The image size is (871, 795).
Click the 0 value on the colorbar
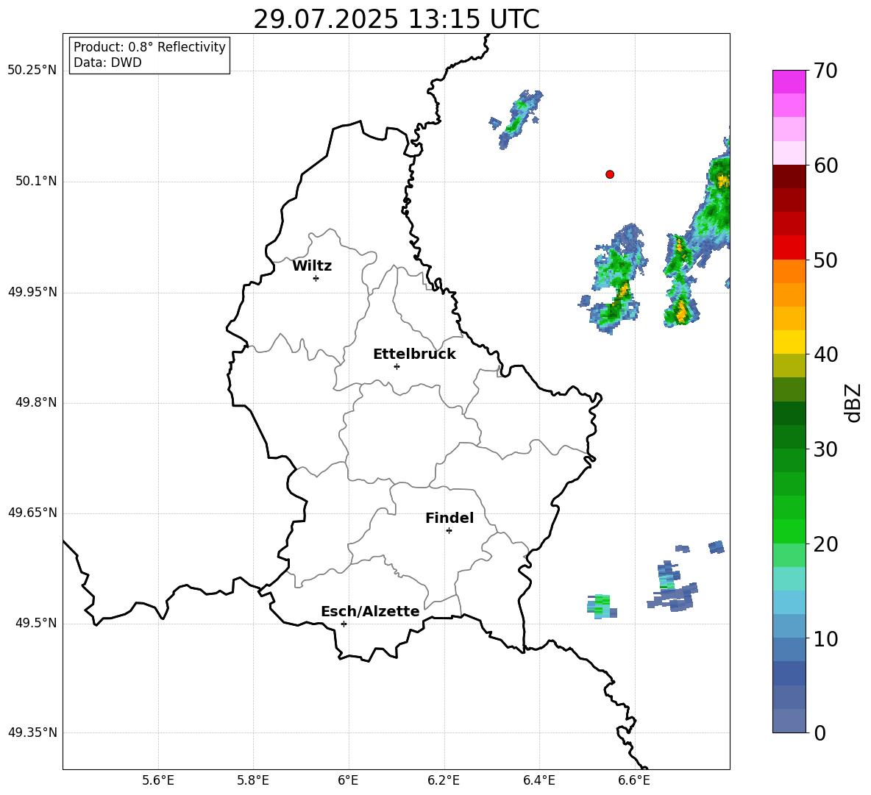point(820,732)
